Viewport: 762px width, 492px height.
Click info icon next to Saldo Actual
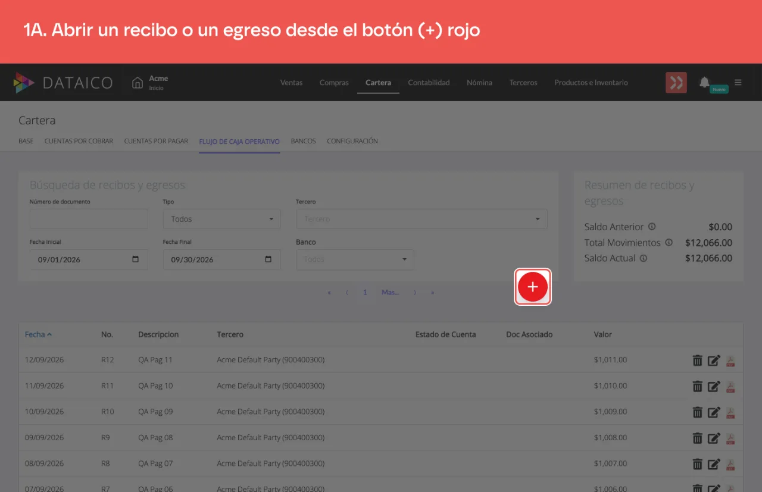644,258
